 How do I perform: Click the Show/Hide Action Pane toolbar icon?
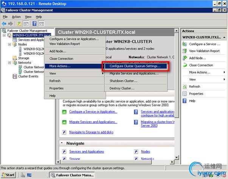click(x=41, y=23)
